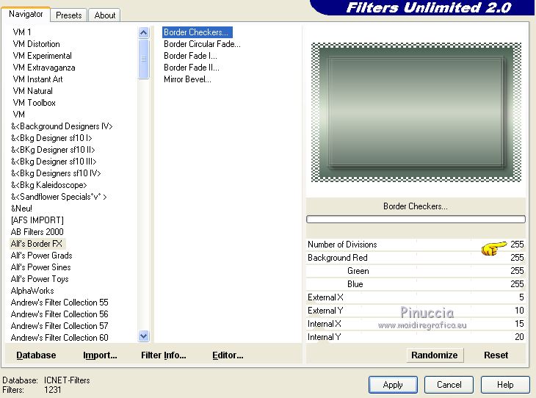This screenshot has height=398, width=536.
Task: Switch to the Presets tab
Action: (69, 15)
